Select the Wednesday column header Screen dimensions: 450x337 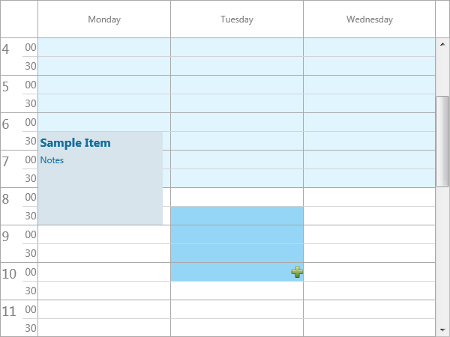[x=369, y=19]
